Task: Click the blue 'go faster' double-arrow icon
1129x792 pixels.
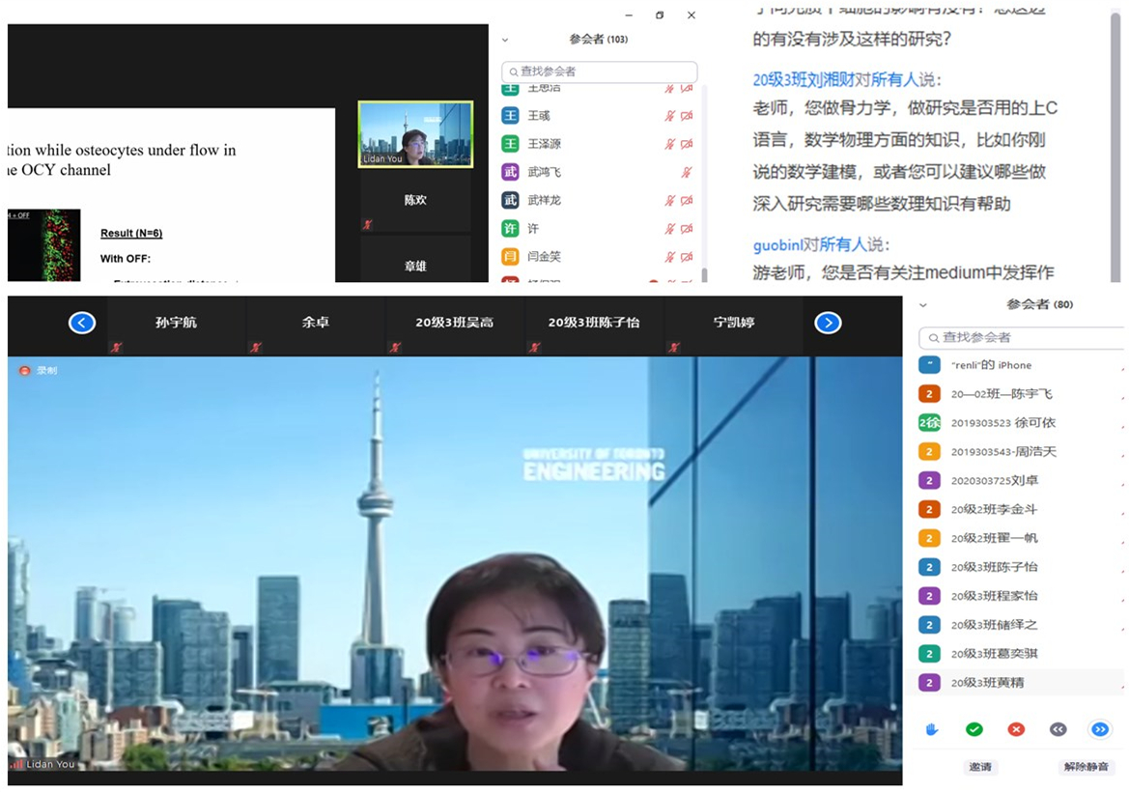Action: pyautogui.click(x=1099, y=729)
